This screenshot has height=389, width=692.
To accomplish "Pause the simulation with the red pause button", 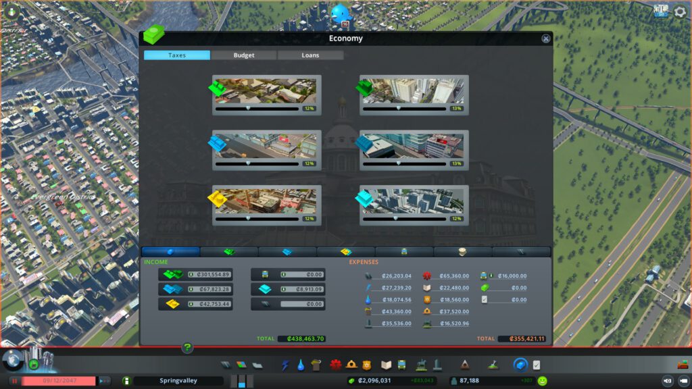I will (15, 381).
